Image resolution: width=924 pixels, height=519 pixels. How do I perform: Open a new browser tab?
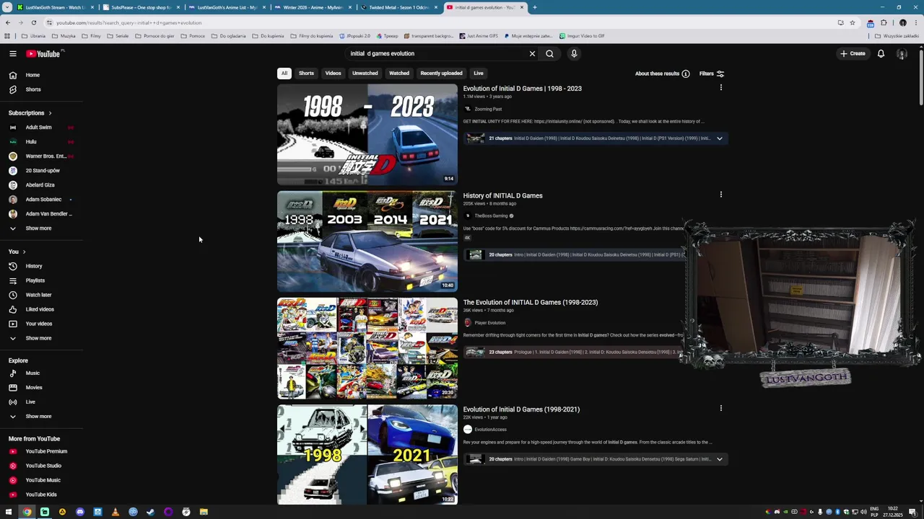click(x=535, y=7)
